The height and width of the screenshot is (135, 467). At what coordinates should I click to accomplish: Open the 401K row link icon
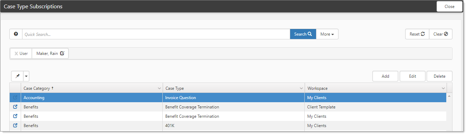click(15, 126)
